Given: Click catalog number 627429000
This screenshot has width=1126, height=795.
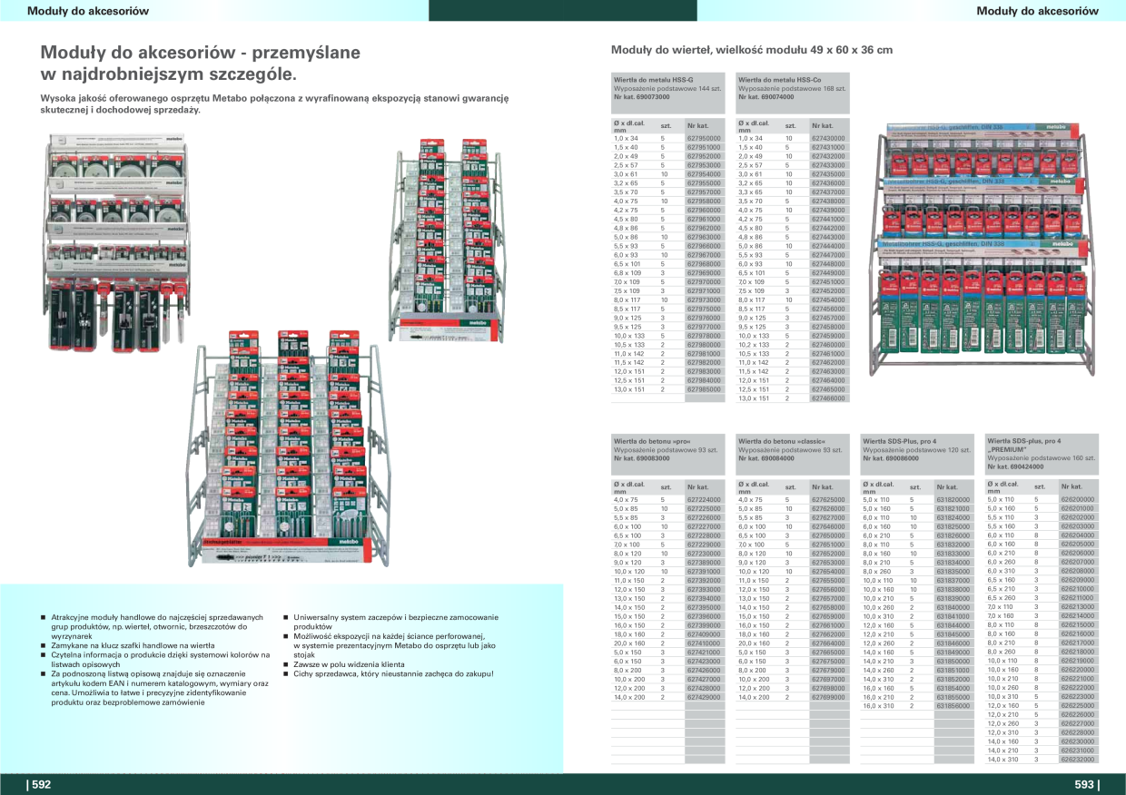Looking at the screenshot, I should [704, 697].
